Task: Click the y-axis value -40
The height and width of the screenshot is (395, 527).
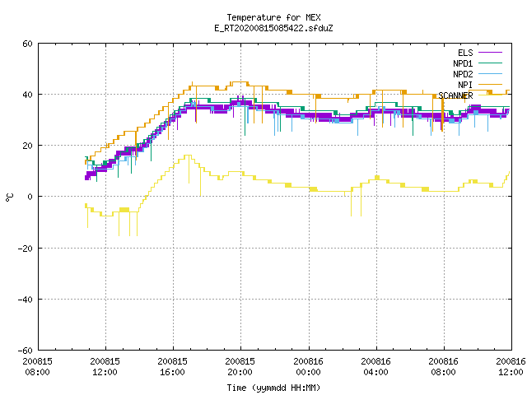Action: 26,300
